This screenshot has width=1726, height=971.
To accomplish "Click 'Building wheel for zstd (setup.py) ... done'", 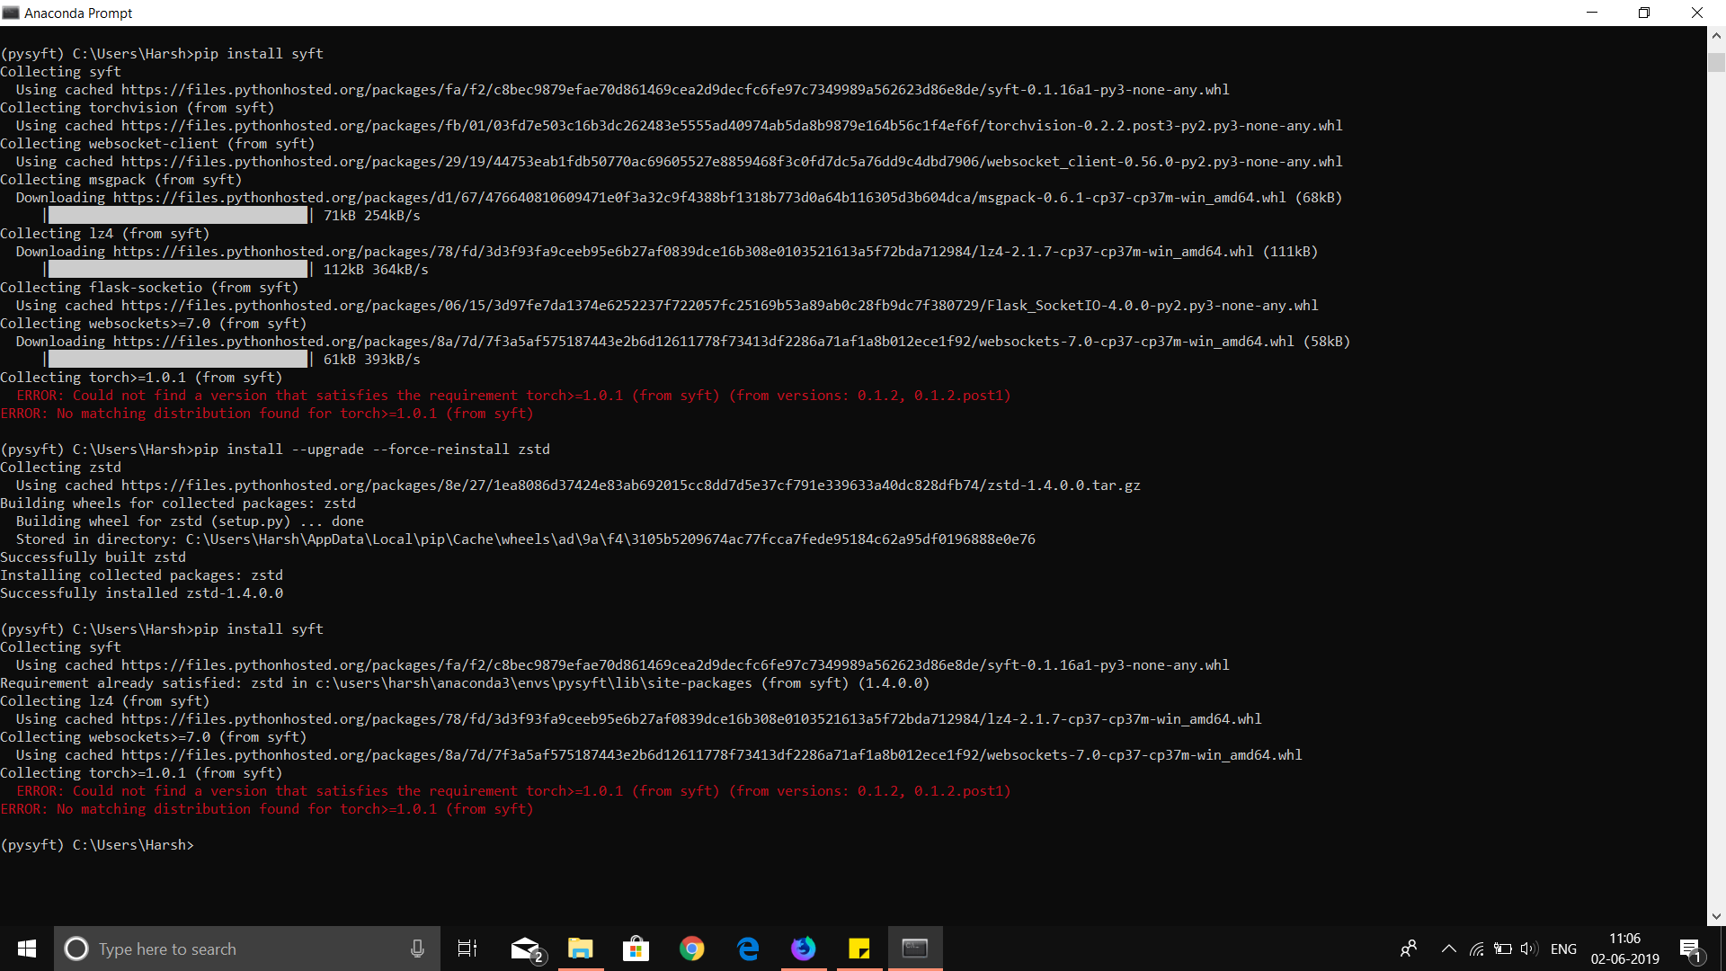I will coord(190,521).
